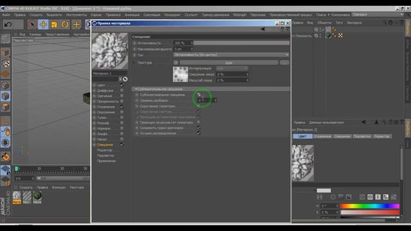
Task: Open color wheel mode in Attribute Manager
Action: (x=333, y=197)
